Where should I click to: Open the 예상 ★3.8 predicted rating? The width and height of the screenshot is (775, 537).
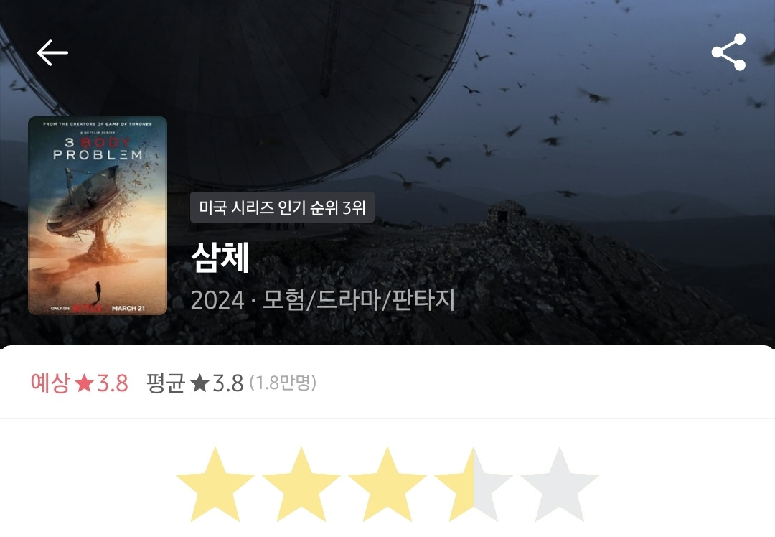coord(80,383)
